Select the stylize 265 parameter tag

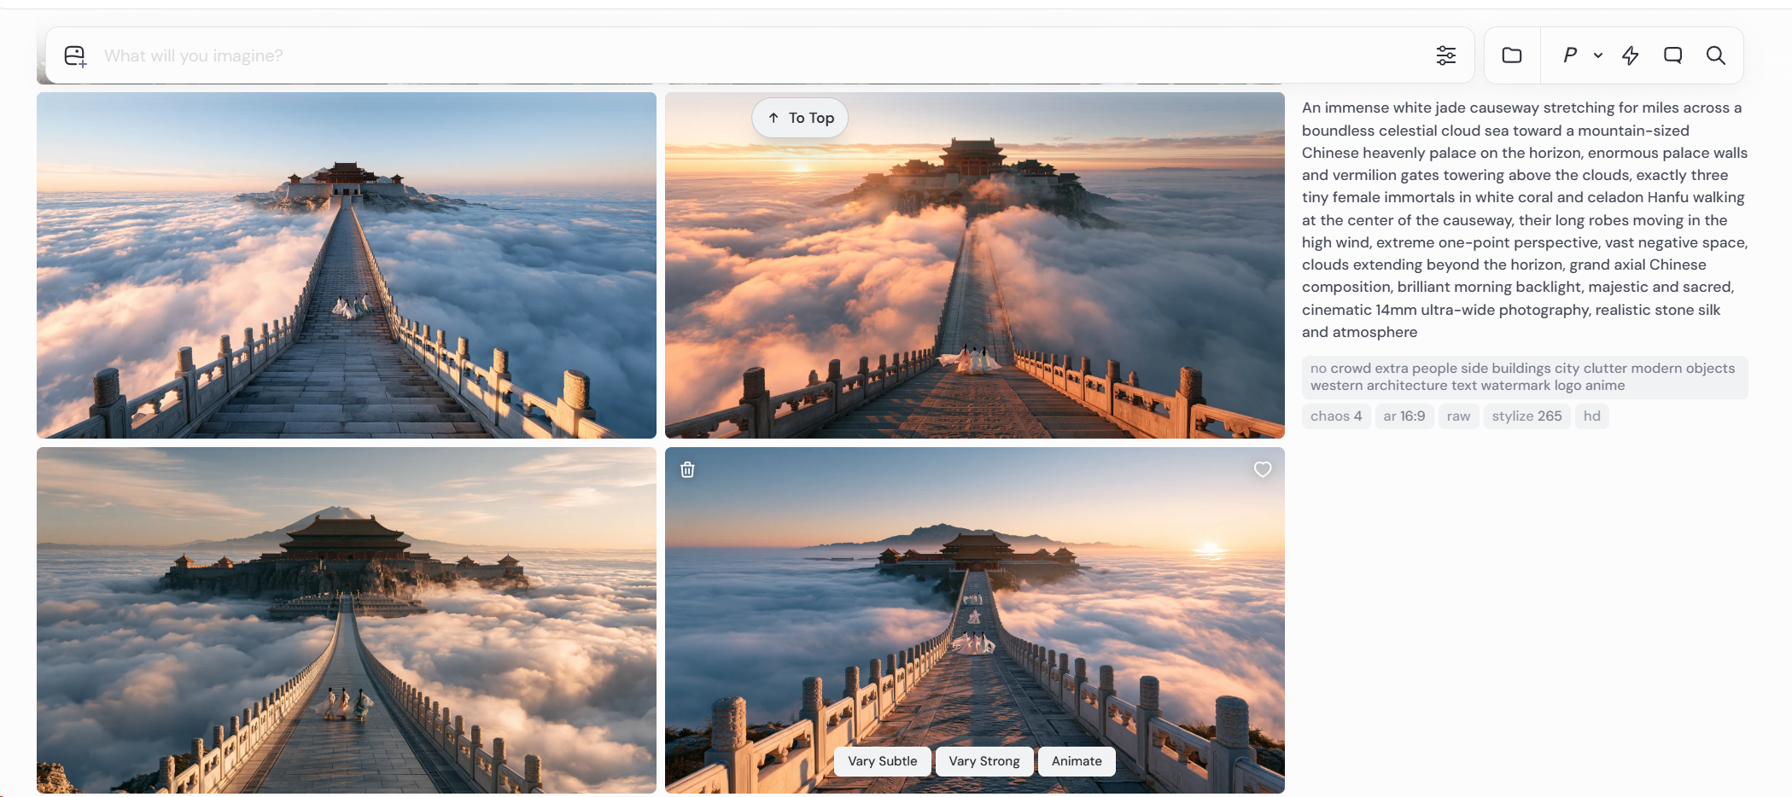click(x=1526, y=416)
